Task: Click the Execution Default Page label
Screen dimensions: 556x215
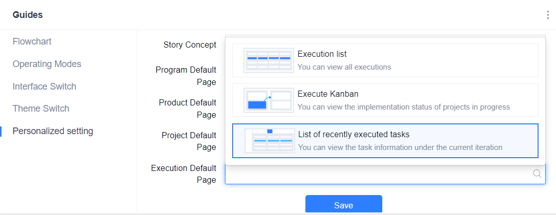Action: 183,174
